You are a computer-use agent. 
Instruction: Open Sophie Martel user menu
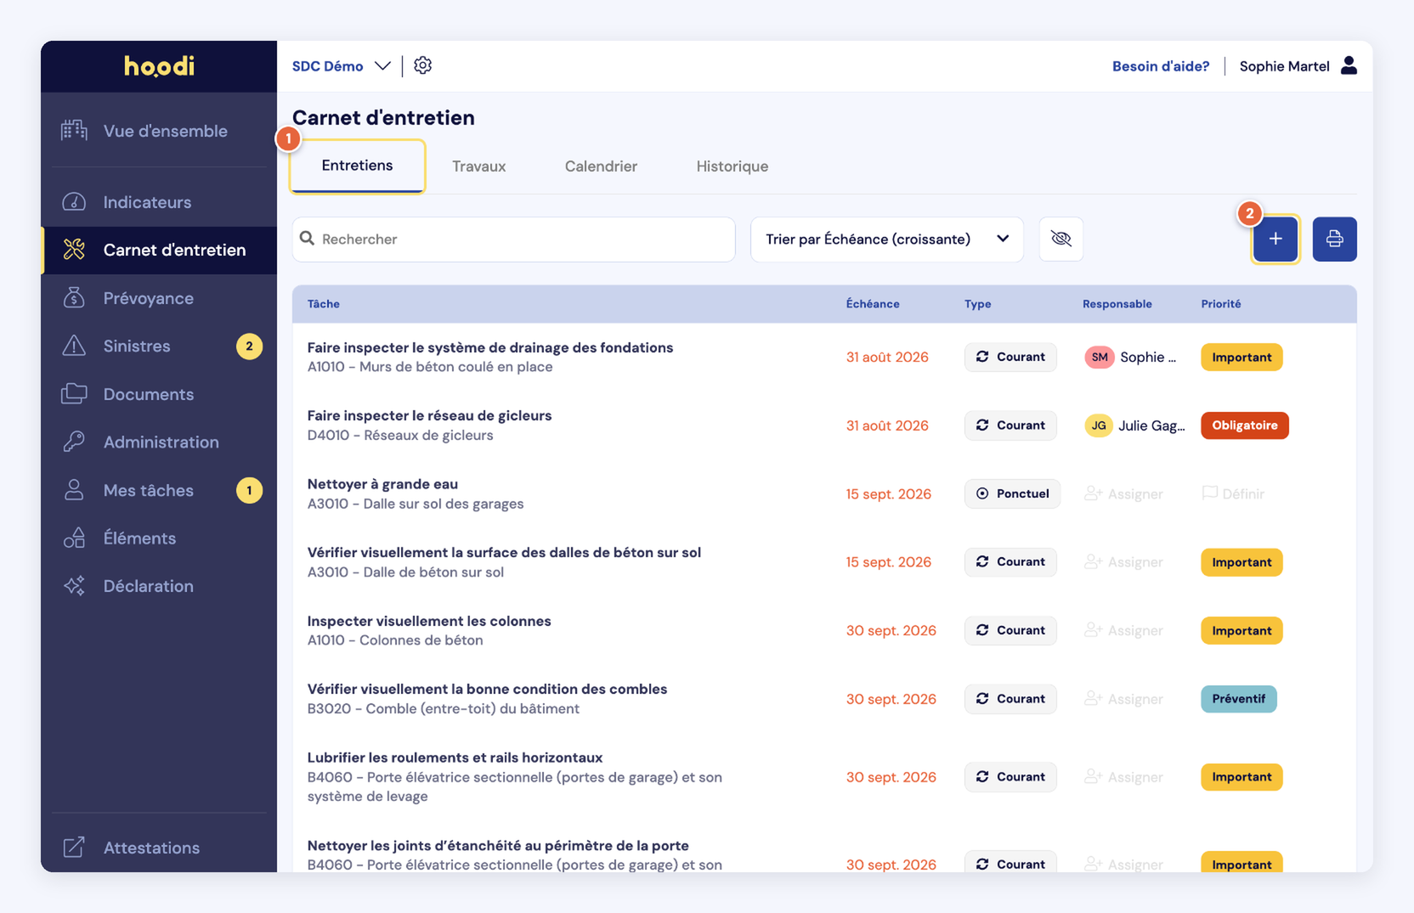[x=1298, y=66]
